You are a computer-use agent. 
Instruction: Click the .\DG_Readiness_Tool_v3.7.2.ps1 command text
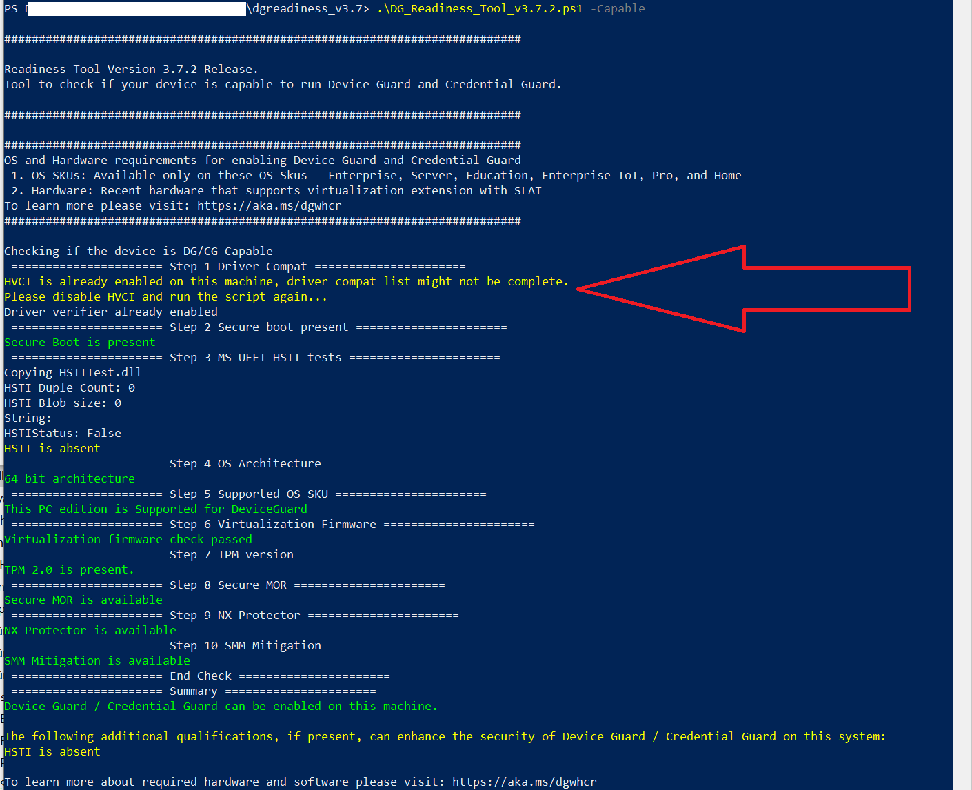point(480,9)
